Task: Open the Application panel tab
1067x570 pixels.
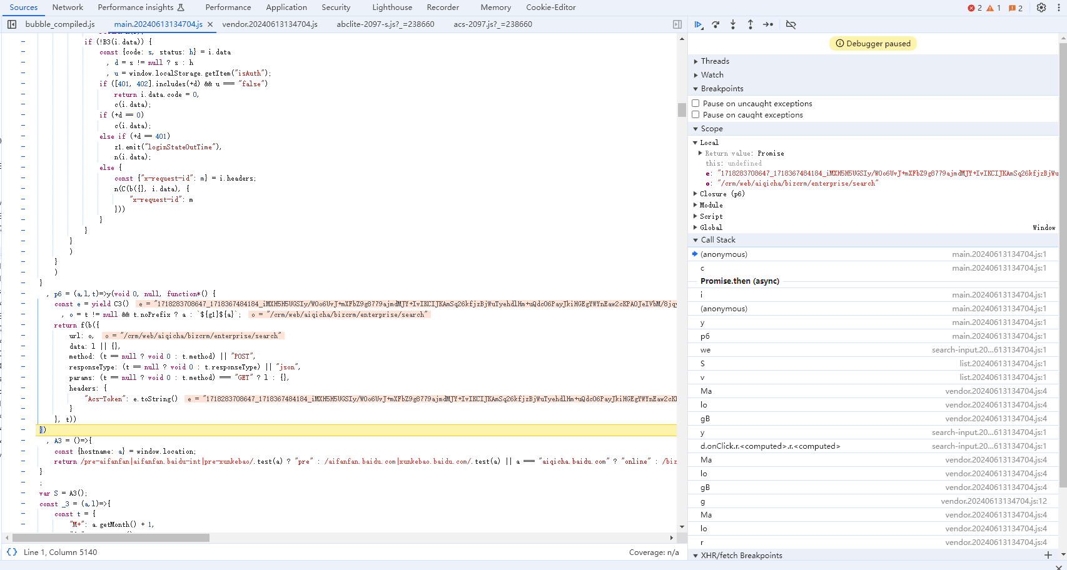Action: pos(286,7)
